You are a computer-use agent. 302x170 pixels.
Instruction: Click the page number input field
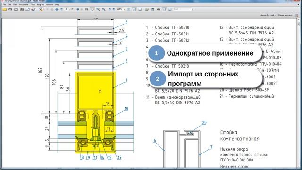pyautogui.click(x=67, y=9)
